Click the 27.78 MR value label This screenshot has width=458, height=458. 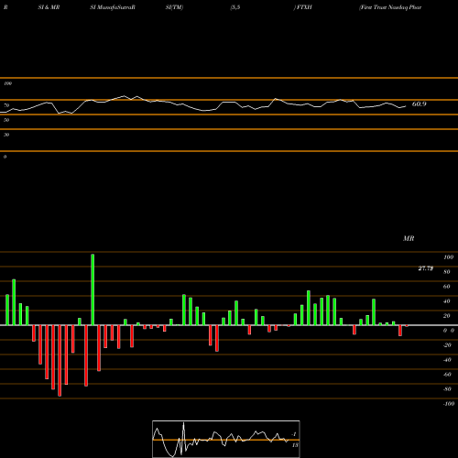[425, 268]
